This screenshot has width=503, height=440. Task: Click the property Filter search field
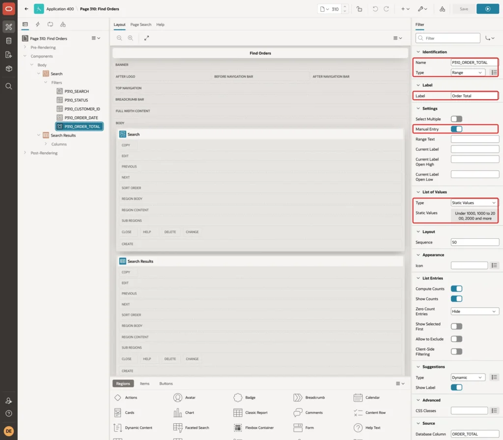[448, 38]
